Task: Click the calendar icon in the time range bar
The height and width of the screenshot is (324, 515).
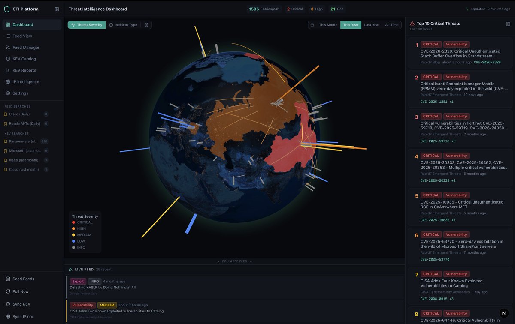Action: click(x=312, y=25)
